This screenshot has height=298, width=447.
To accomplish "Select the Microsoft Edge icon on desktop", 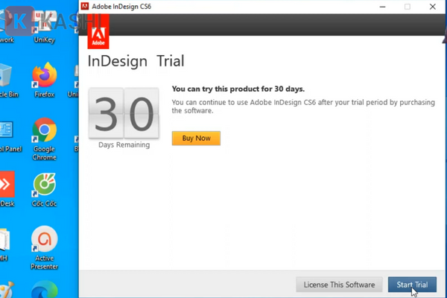I will (44, 289).
